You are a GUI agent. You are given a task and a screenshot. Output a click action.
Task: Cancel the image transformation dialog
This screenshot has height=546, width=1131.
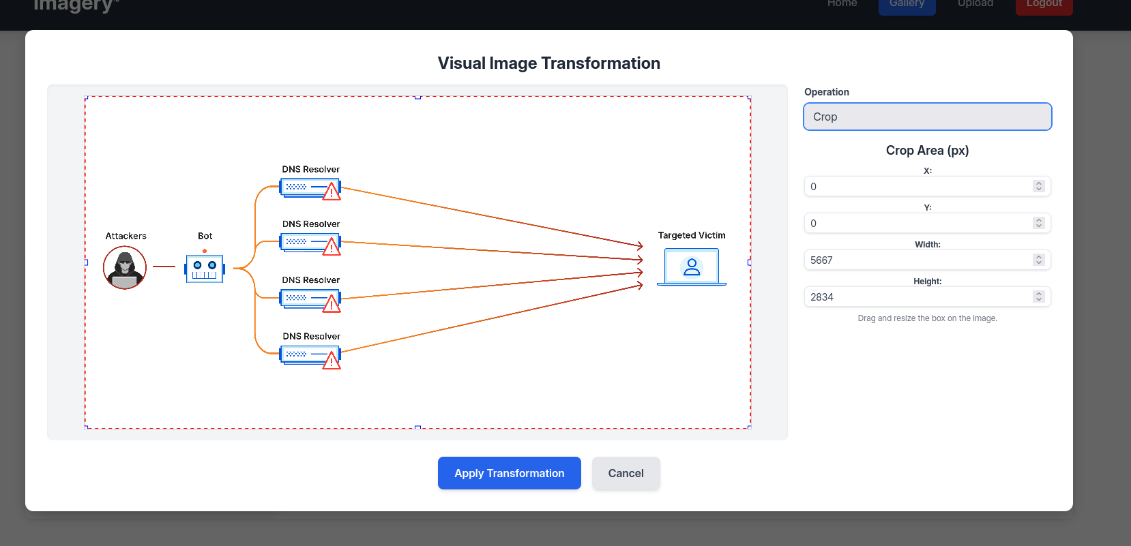626,473
